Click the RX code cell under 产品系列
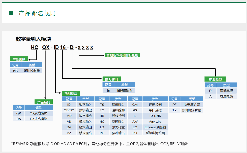The image size is (247, 153). (18, 119)
